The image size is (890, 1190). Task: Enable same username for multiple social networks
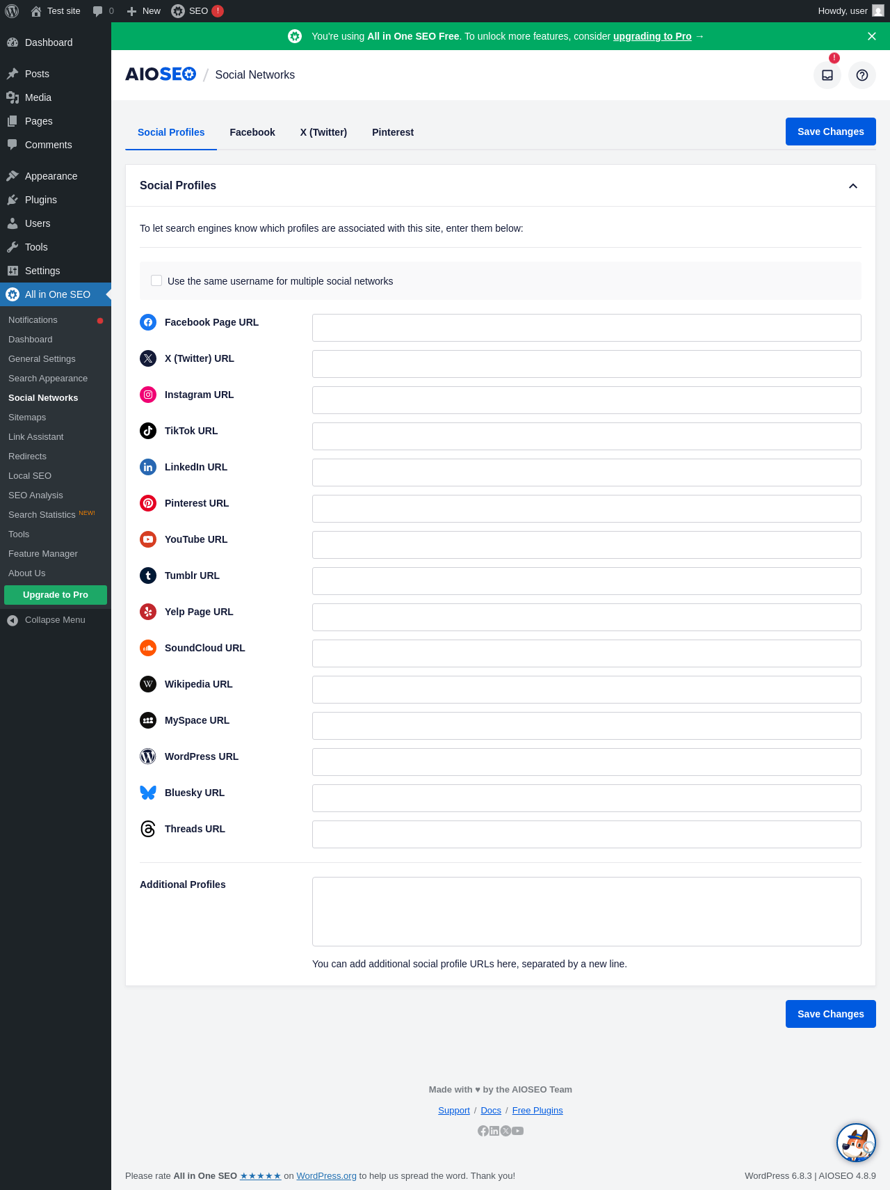156,280
